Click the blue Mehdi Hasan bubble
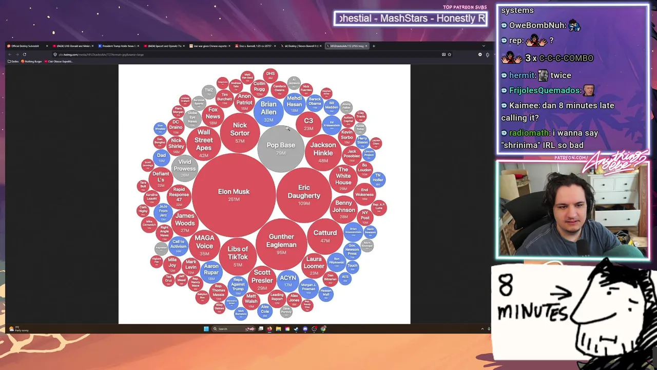 [294, 103]
